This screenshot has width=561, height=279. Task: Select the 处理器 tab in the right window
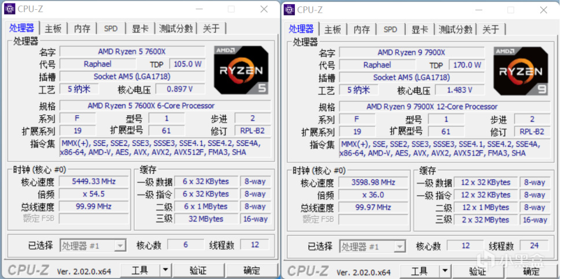301,28
